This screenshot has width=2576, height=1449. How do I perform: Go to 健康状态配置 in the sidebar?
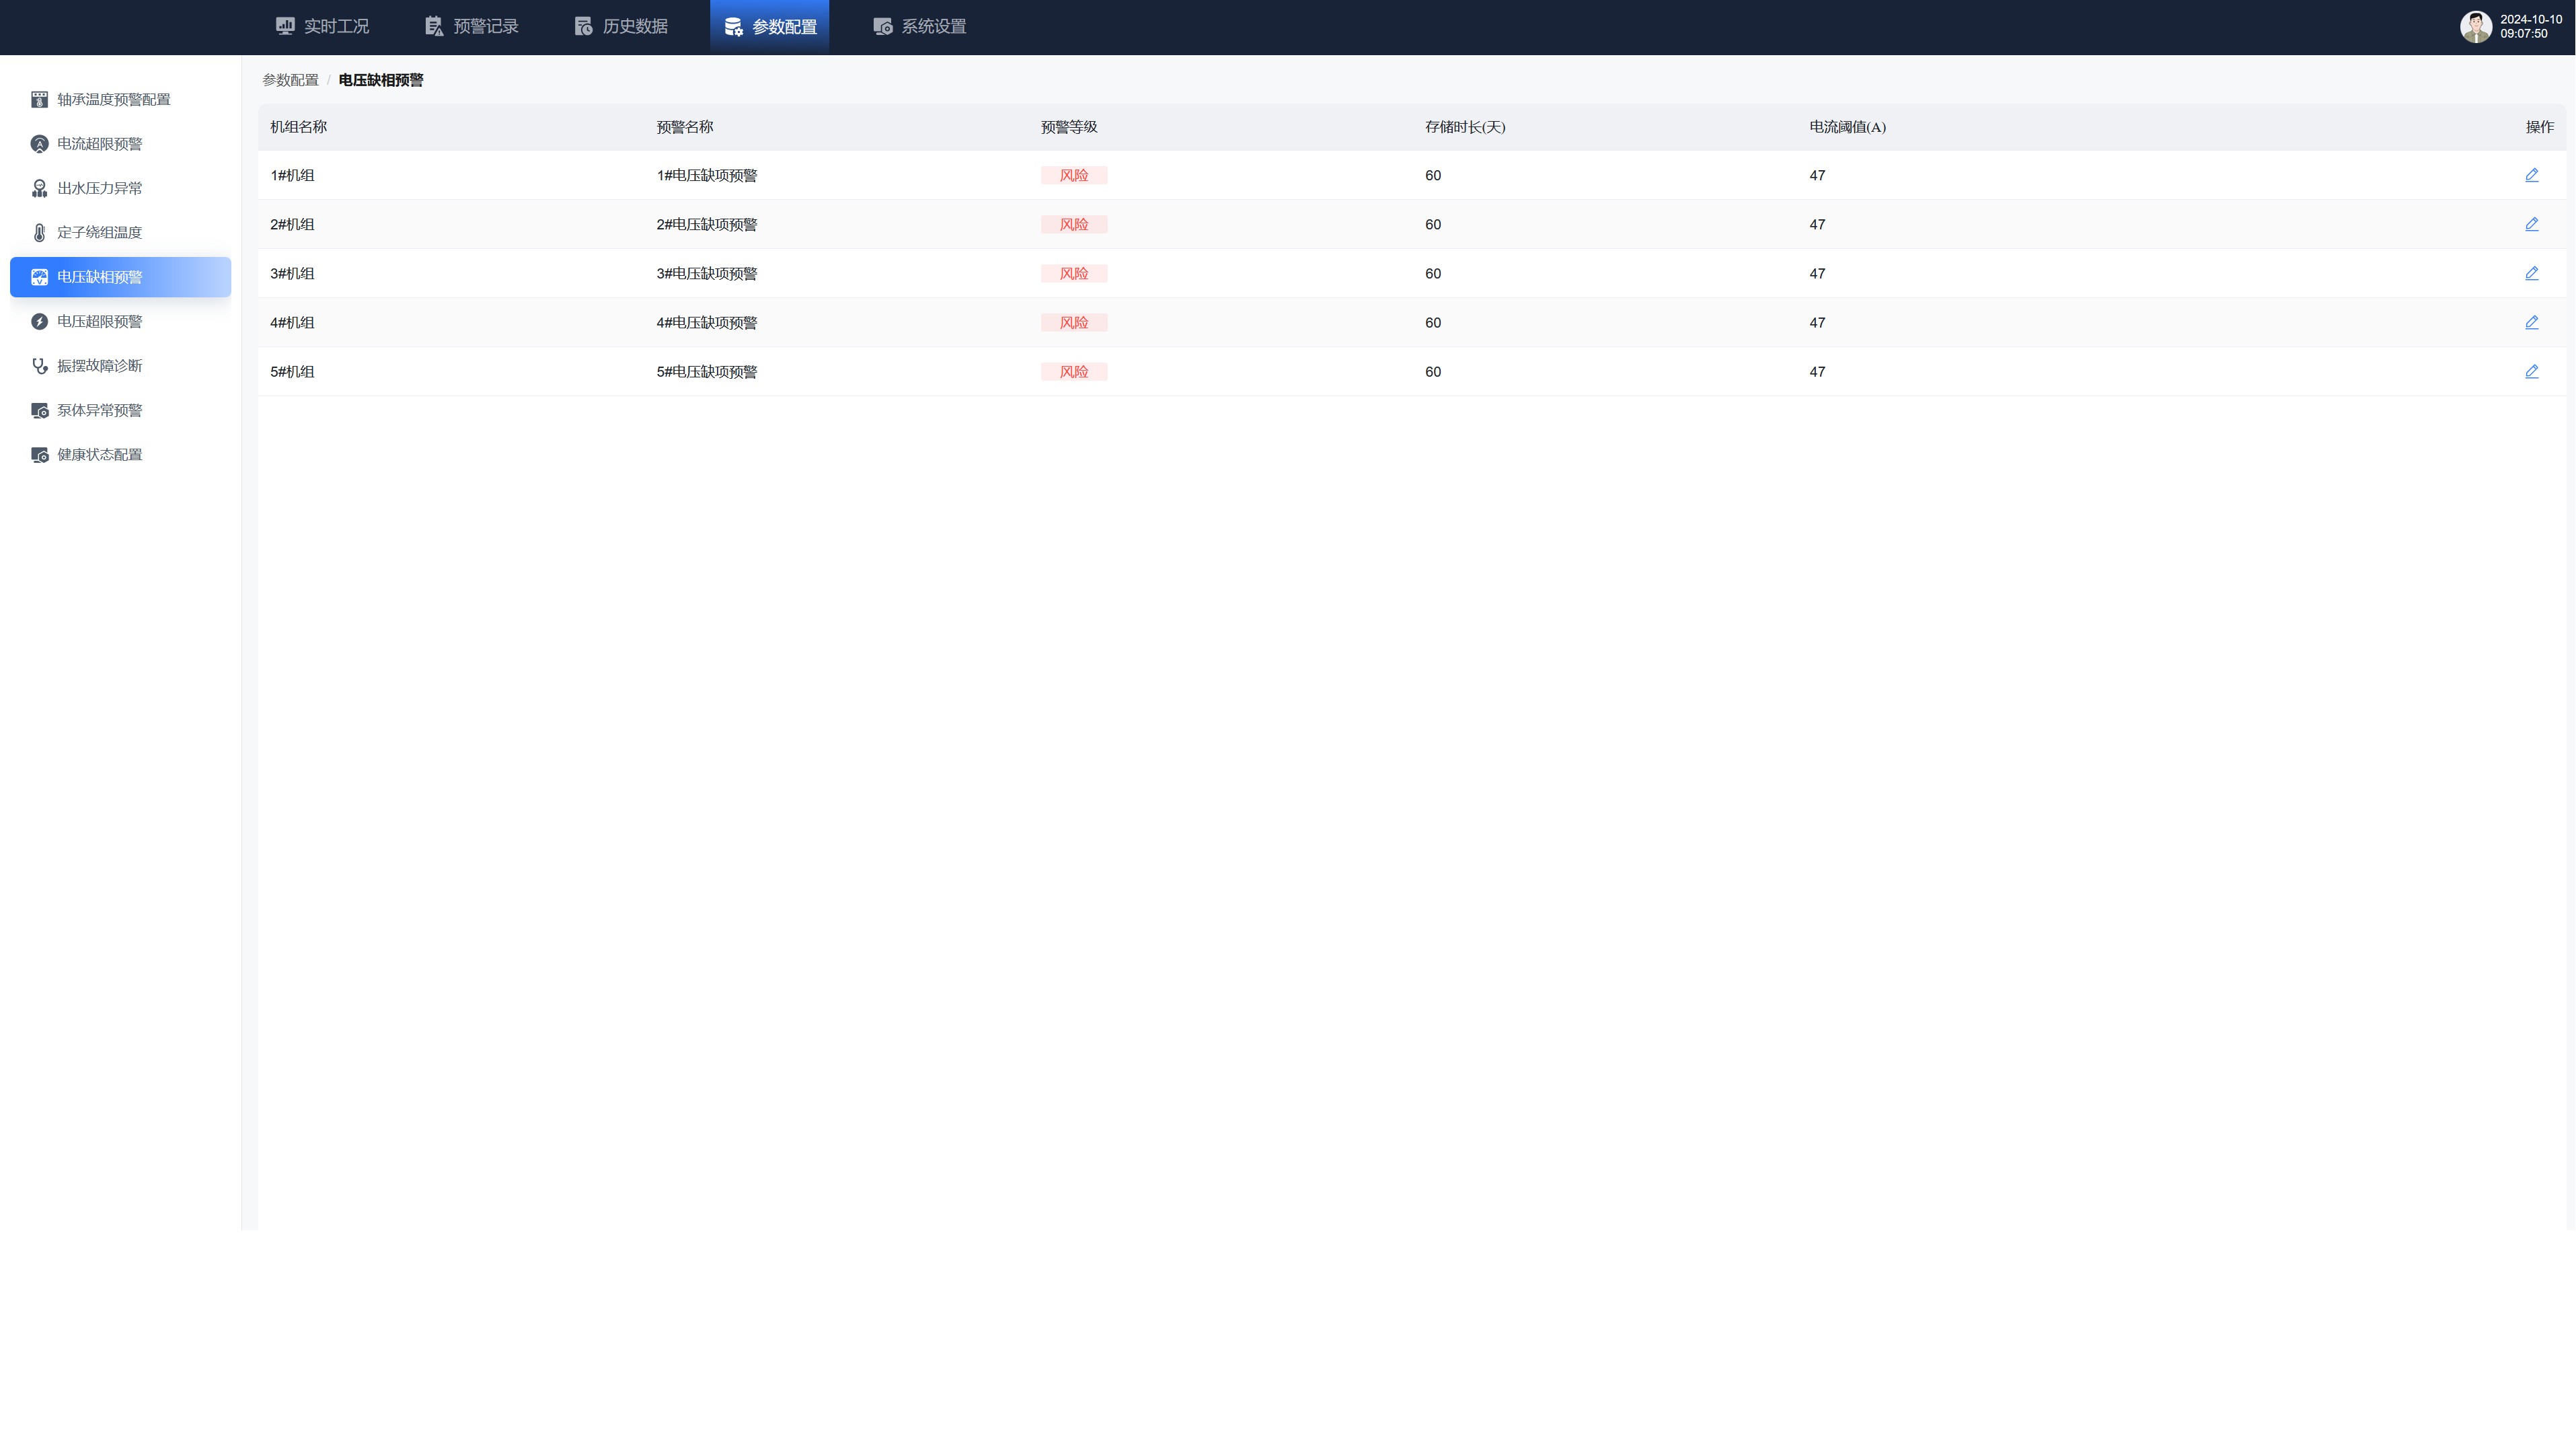click(99, 455)
